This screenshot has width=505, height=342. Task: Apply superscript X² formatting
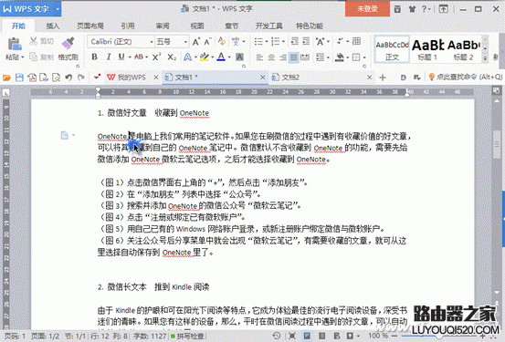(x=156, y=57)
